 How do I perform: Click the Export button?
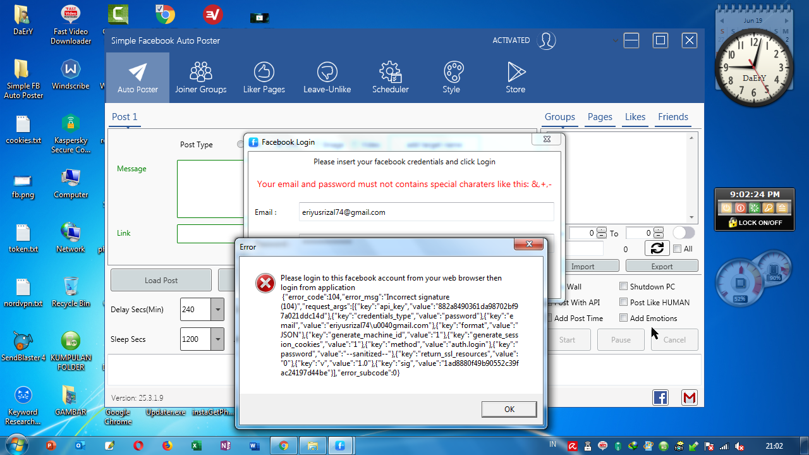[662, 266]
